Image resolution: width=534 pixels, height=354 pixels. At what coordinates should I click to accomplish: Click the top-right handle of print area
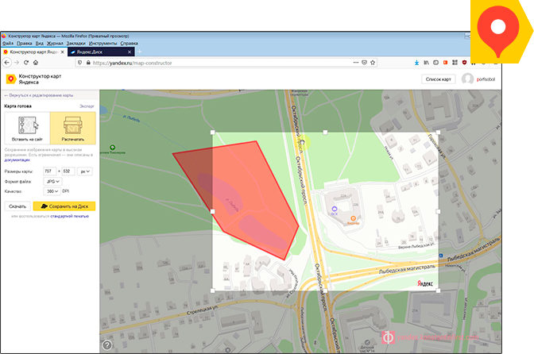point(438,133)
